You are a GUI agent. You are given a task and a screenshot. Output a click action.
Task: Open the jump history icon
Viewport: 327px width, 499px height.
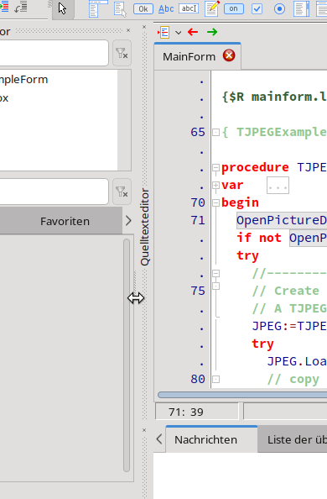coord(163,32)
